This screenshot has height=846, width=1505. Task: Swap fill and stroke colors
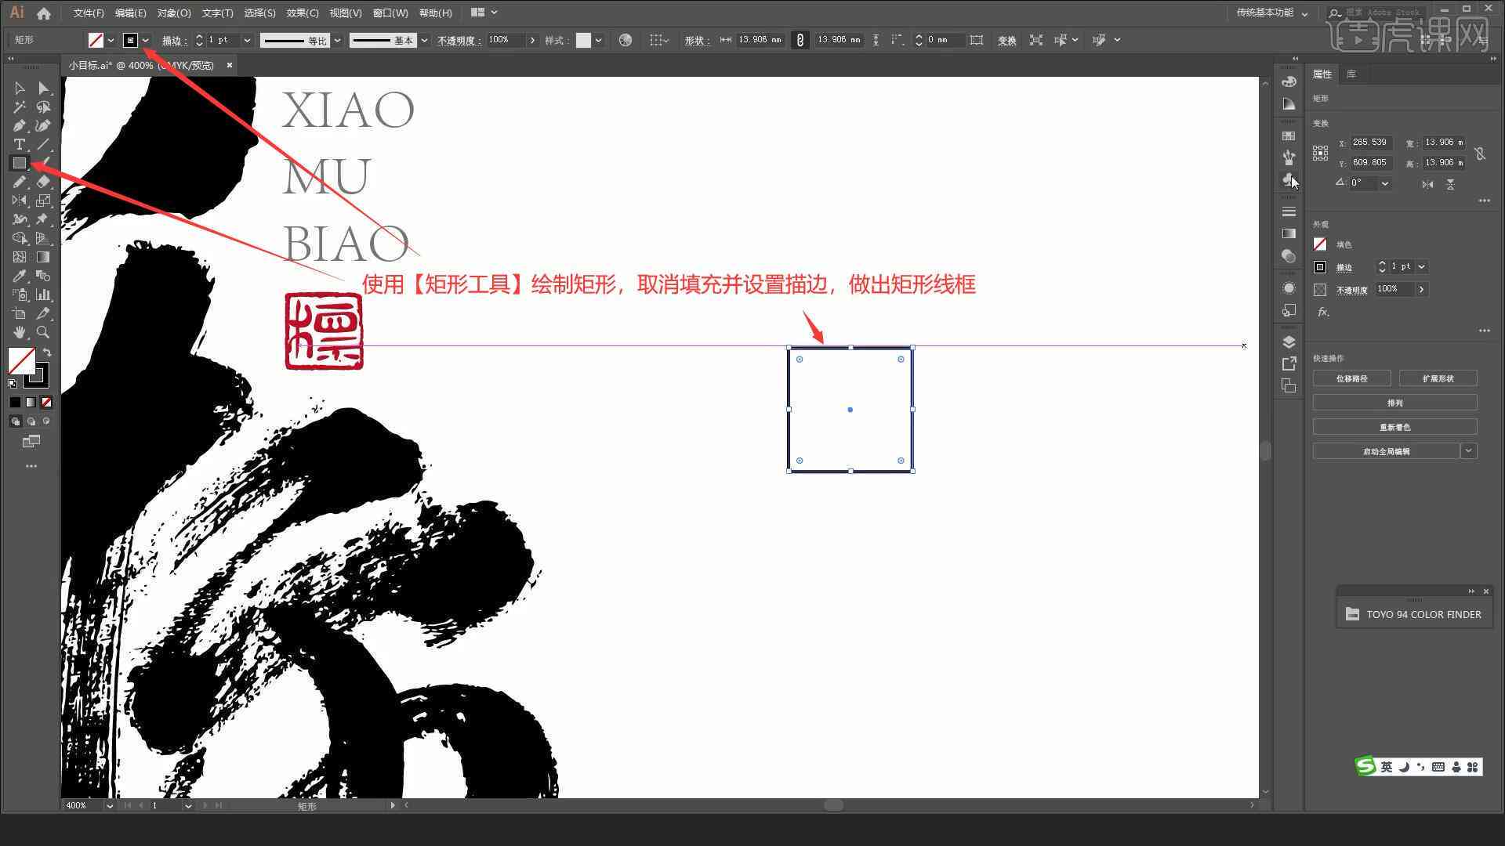pyautogui.click(x=47, y=352)
